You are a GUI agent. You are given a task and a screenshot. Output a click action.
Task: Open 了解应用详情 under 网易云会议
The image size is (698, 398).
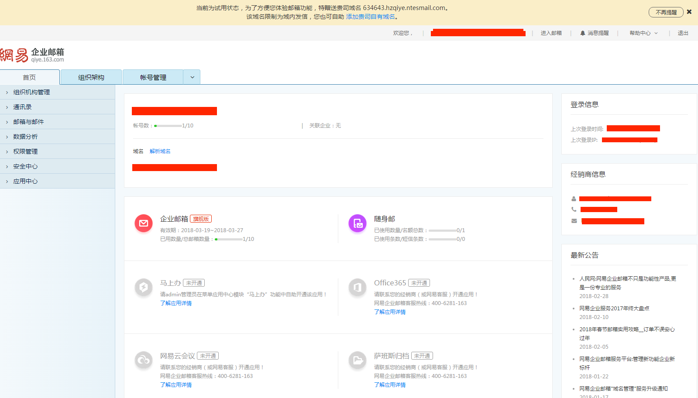click(x=176, y=385)
